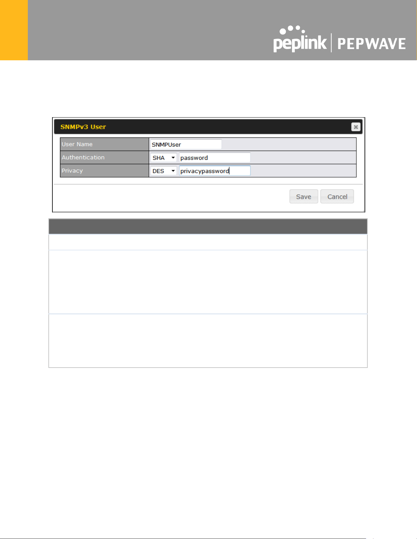
Task: Click the privacy password field
Action: tap(215, 171)
